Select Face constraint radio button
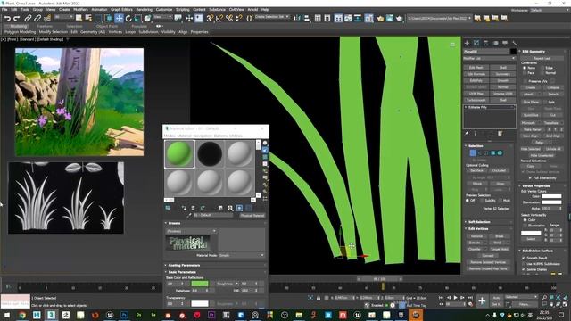Viewport: 571px width, 321px height. [x=525, y=73]
